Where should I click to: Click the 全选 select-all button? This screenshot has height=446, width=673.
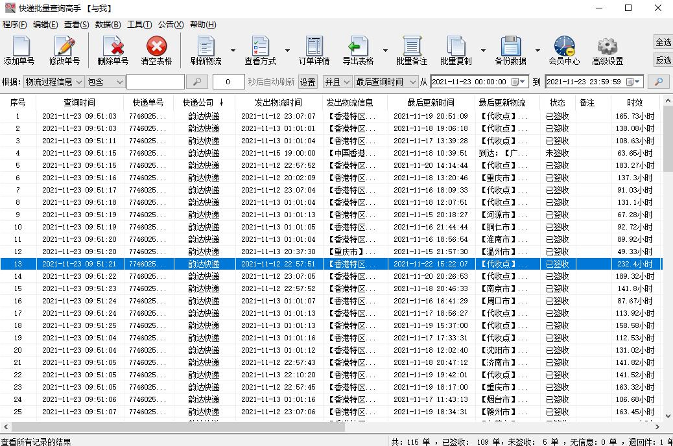click(663, 42)
